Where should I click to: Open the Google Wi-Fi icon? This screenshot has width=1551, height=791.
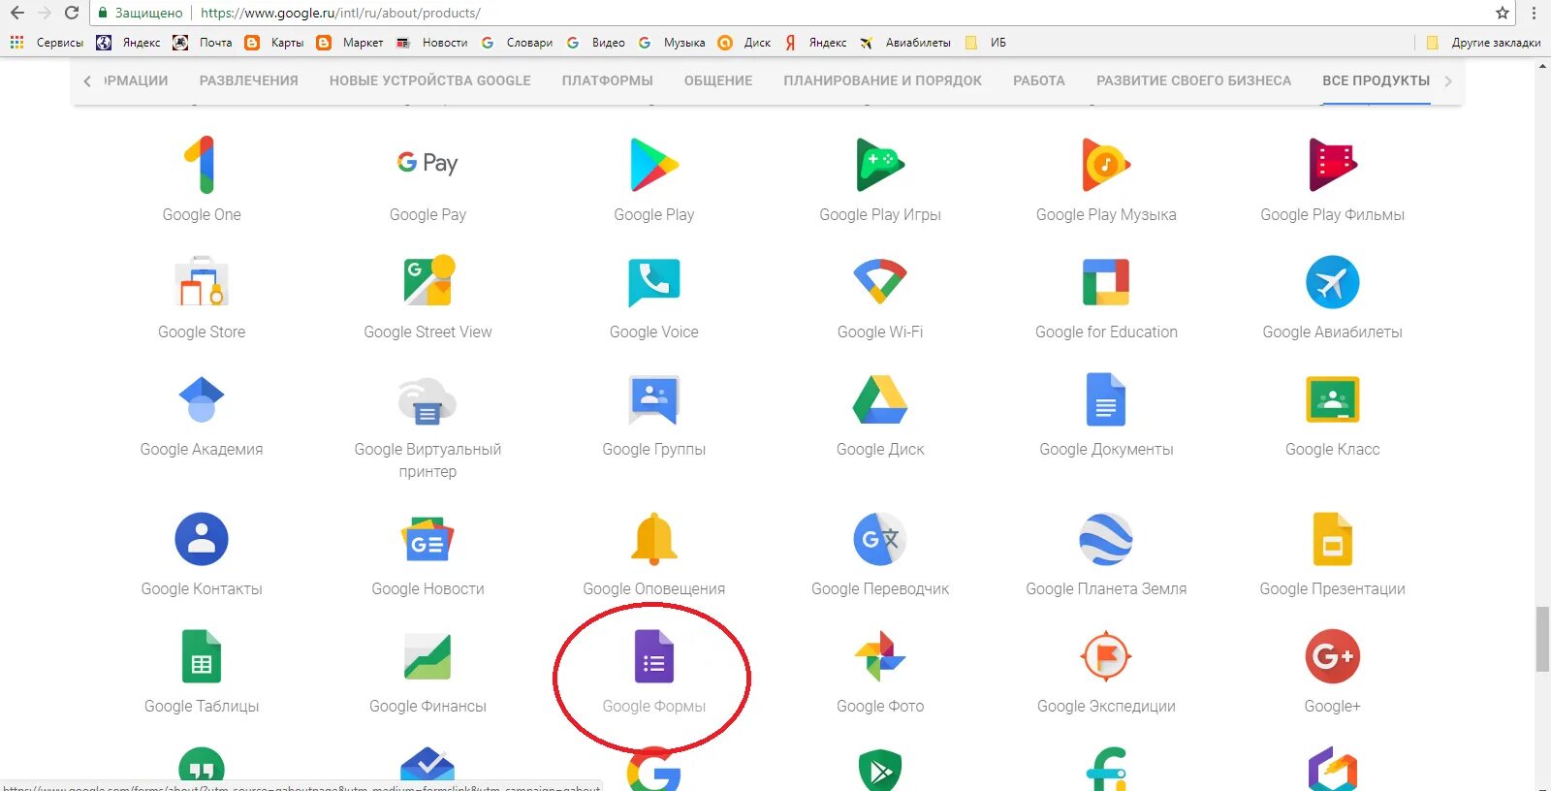click(880, 281)
